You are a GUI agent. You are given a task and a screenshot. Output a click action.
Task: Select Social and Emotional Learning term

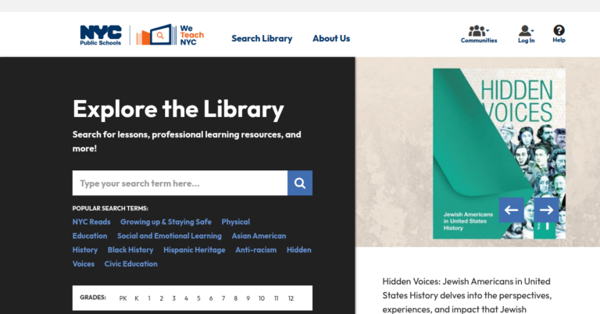[x=169, y=236]
